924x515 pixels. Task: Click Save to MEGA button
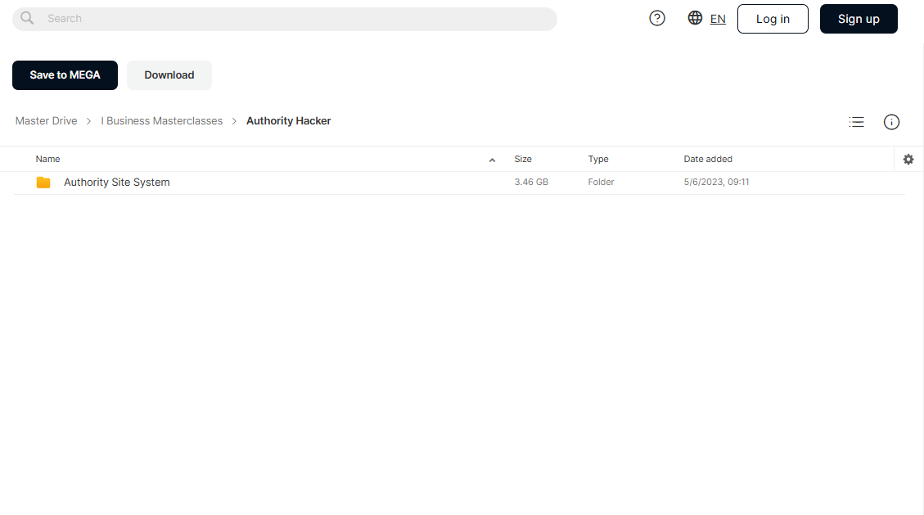click(x=65, y=75)
